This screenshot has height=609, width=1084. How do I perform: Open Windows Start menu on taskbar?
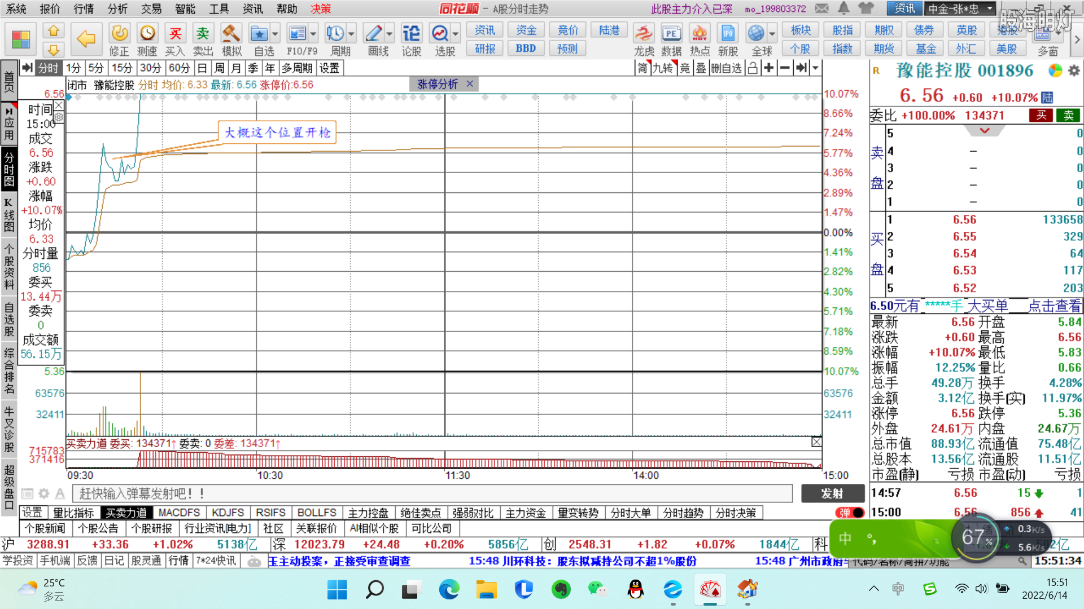coord(337,590)
